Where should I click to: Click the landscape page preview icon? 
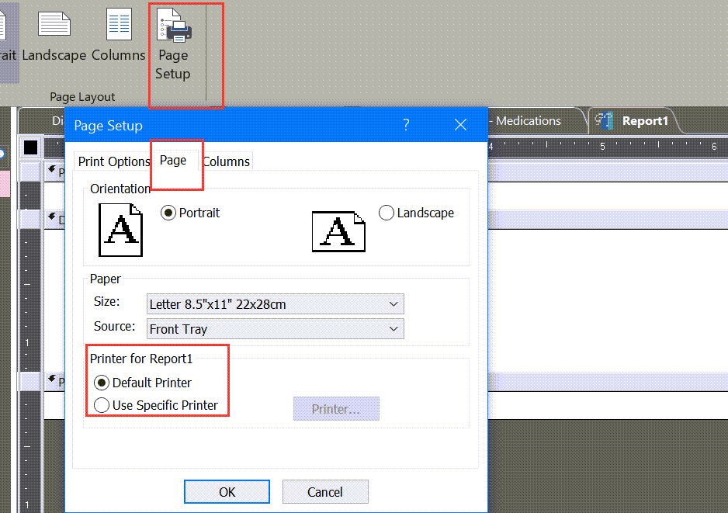338,231
